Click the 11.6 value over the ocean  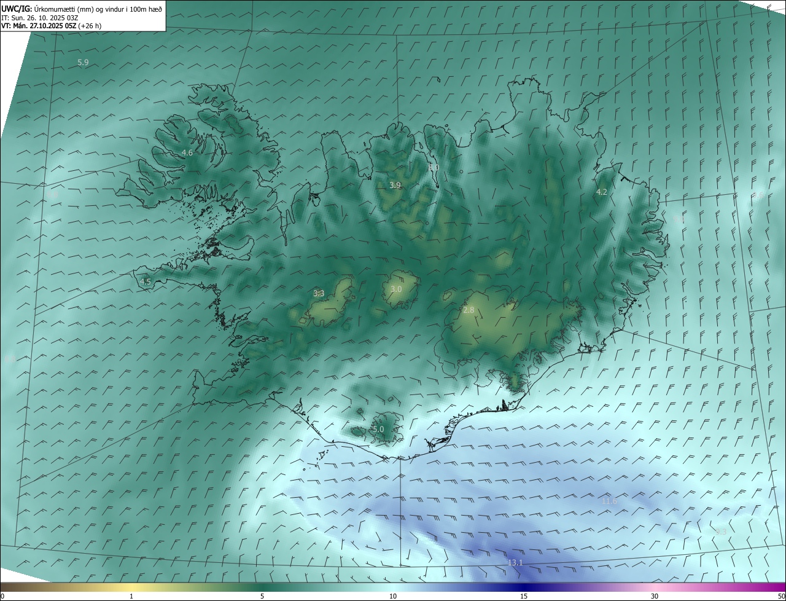(609, 501)
